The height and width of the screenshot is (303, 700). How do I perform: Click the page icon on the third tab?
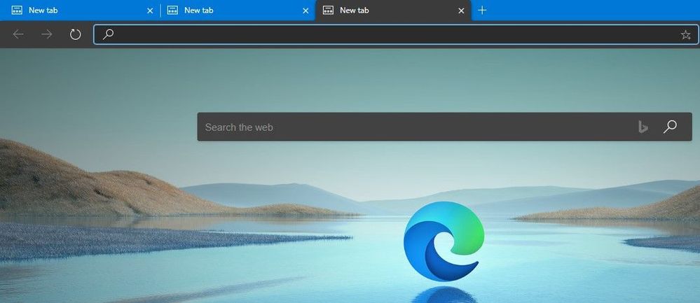tap(328, 10)
